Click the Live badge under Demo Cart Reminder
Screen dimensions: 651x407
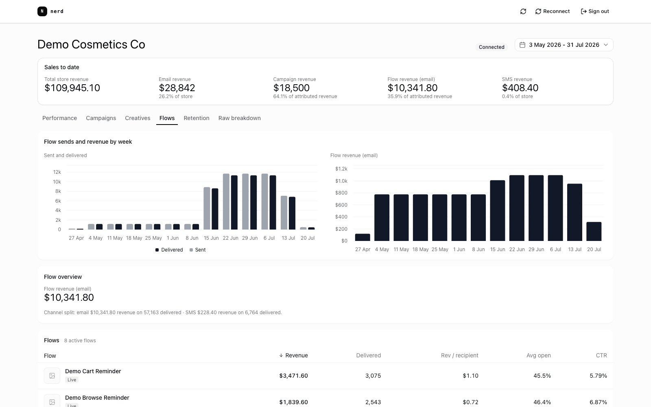click(x=72, y=380)
